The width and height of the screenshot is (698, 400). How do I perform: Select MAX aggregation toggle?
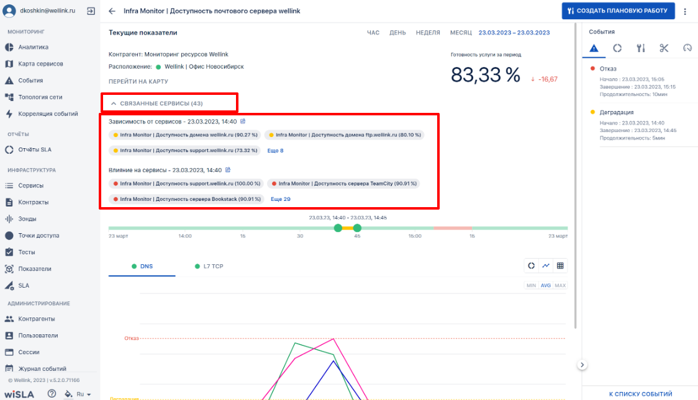[x=560, y=285]
